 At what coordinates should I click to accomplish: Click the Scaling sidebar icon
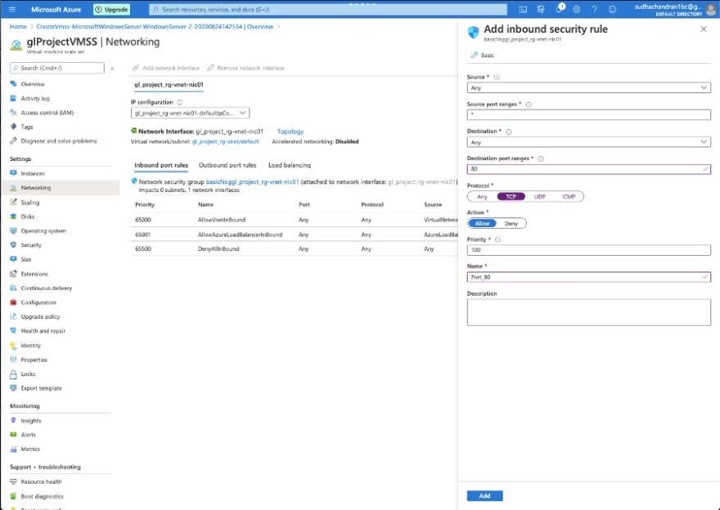13,202
